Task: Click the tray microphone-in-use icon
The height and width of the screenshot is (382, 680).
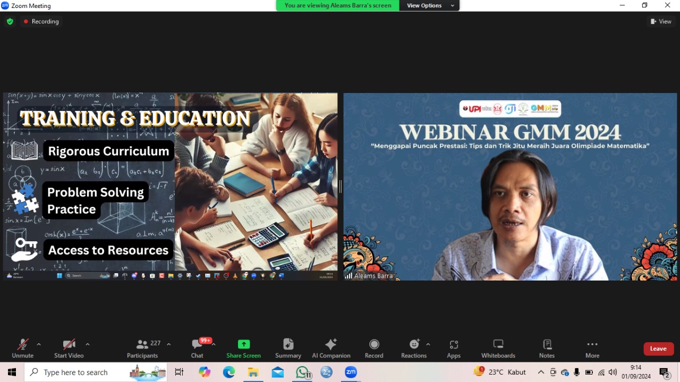Action: (x=576, y=372)
